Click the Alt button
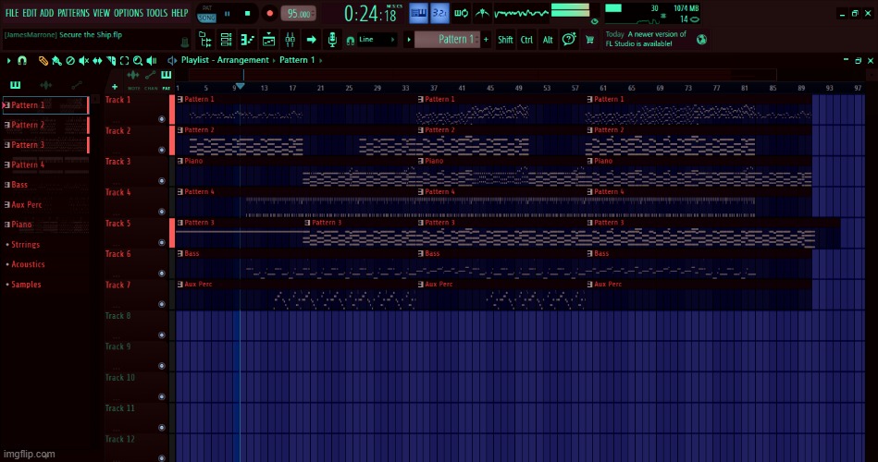 tap(548, 40)
